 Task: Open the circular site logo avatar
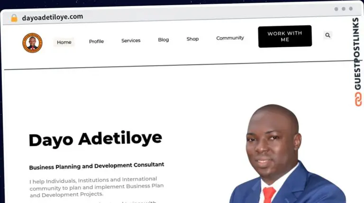pyautogui.click(x=32, y=43)
